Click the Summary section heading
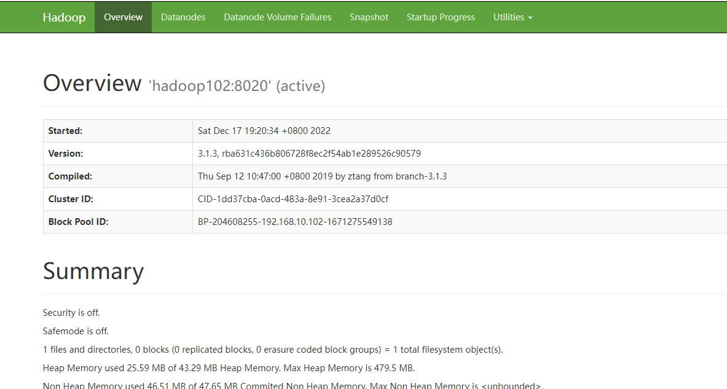 [x=93, y=271]
